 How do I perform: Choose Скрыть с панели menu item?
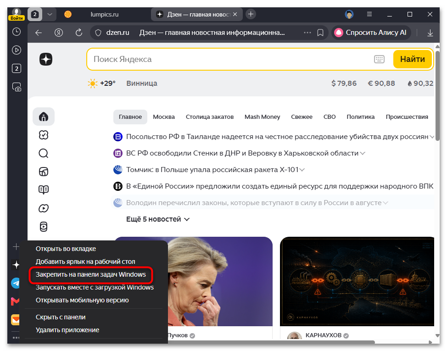pyautogui.click(x=61, y=318)
